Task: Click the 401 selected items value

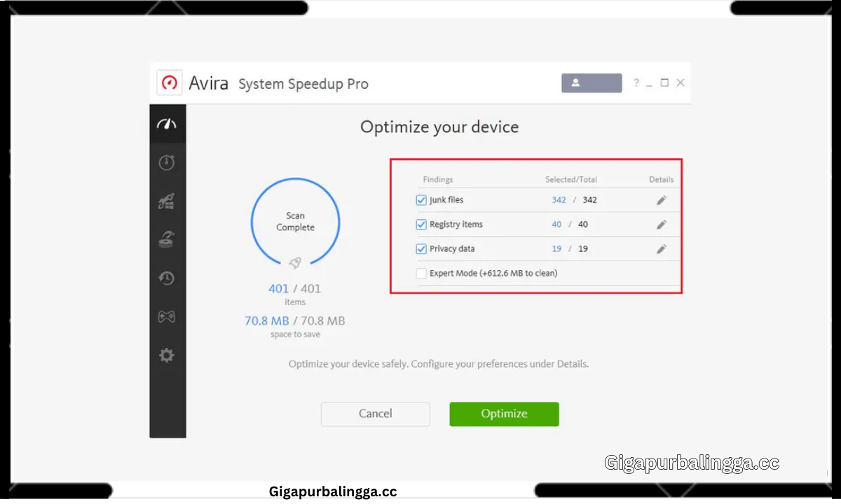Action: (x=279, y=288)
